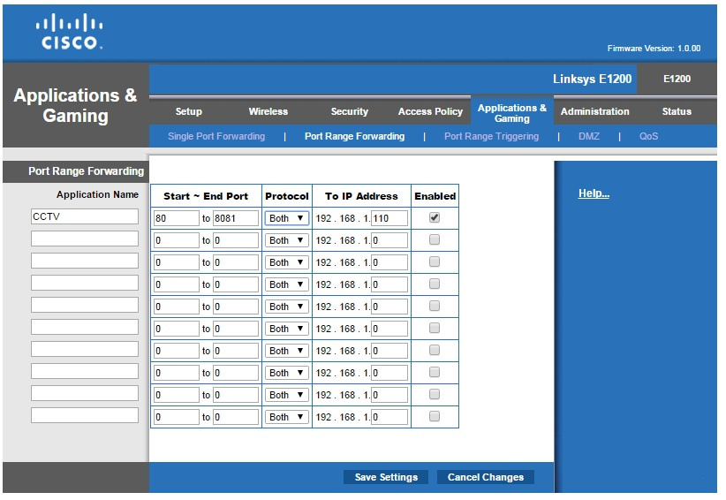The width and height of the screenshot is (726, 500).
Task: Click the Help... link
Action: click(x=594, y=193)
